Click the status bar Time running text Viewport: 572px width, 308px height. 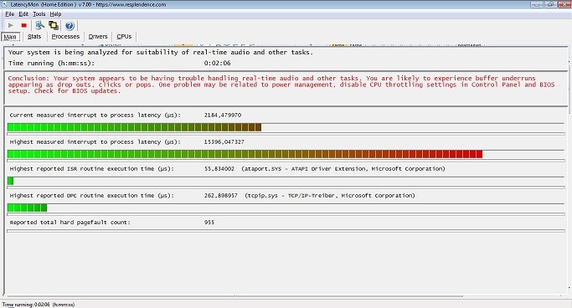pyautogui.click(x=39, y=305)
